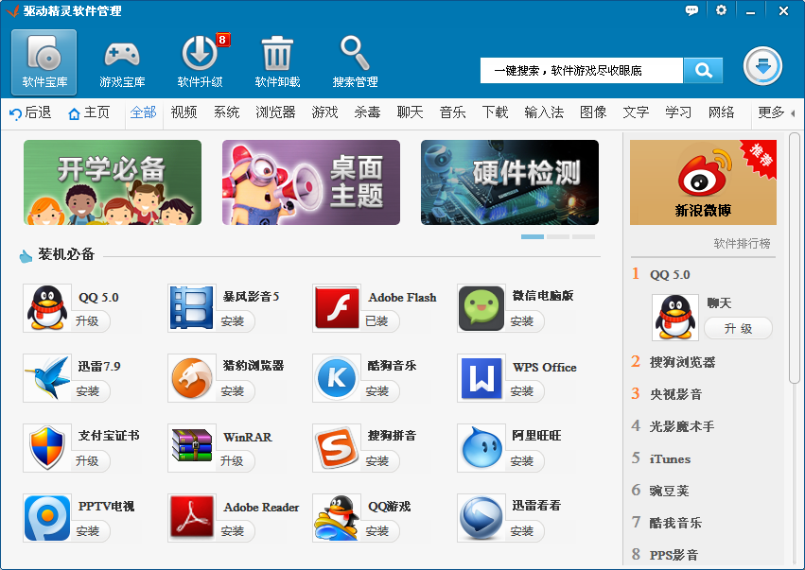Select the 游戏 category tab
Screen dimensions: 805x570
click(x=324, y=112)
